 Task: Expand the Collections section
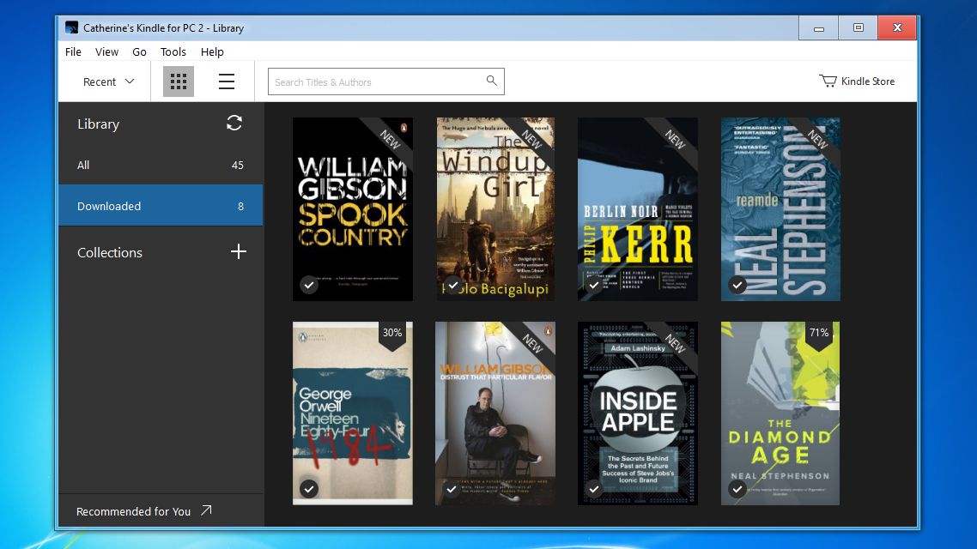point(110,251)
